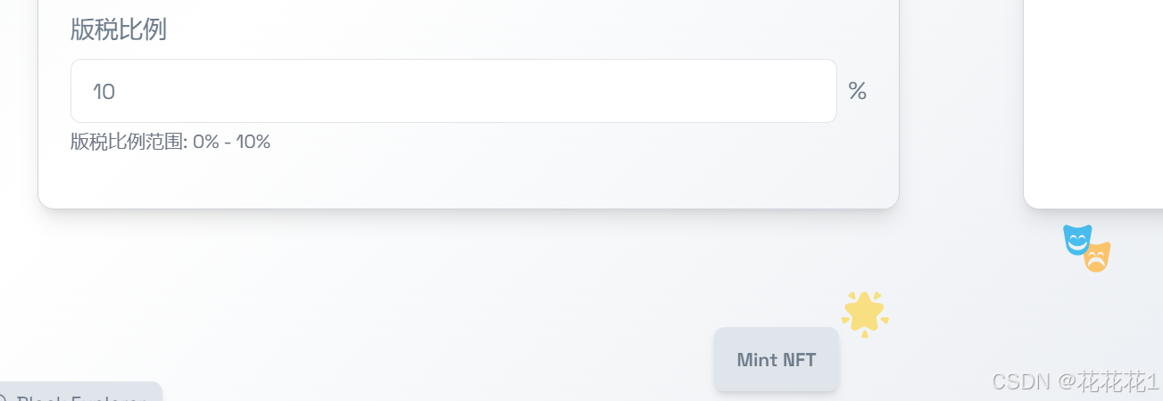1163x401 pixels.
Task: Click the Block Explorer magnifier icon
Action: pos(3,398)
